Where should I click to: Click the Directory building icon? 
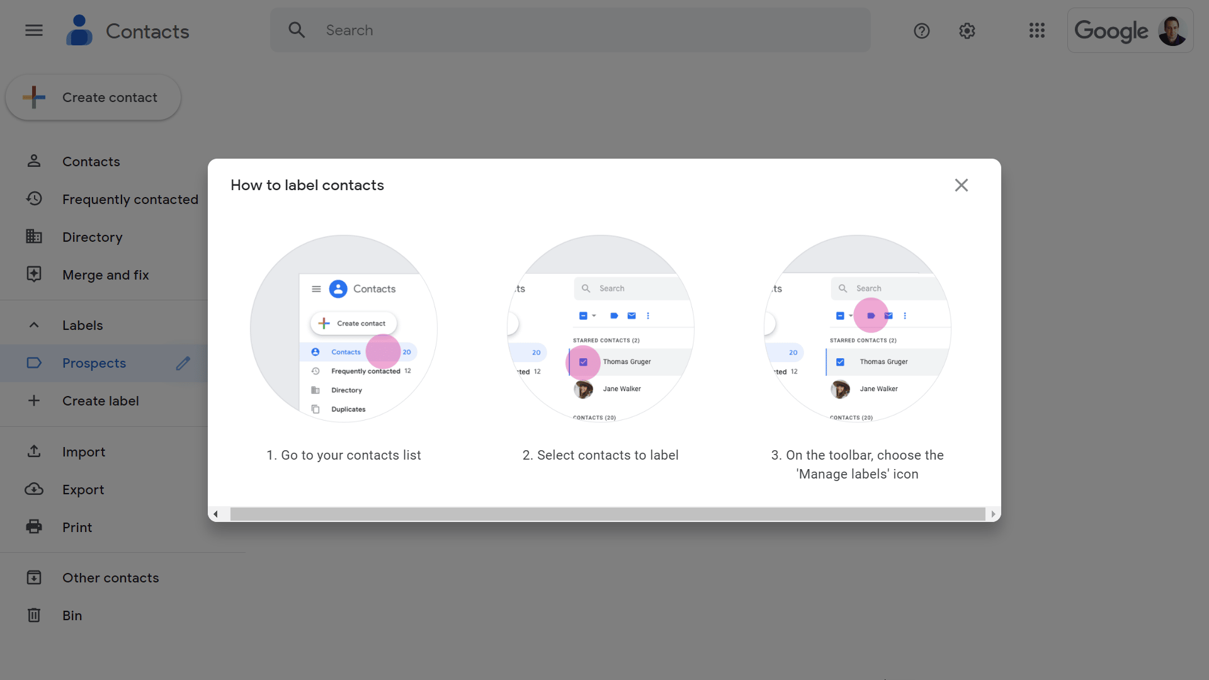point(34,237)
